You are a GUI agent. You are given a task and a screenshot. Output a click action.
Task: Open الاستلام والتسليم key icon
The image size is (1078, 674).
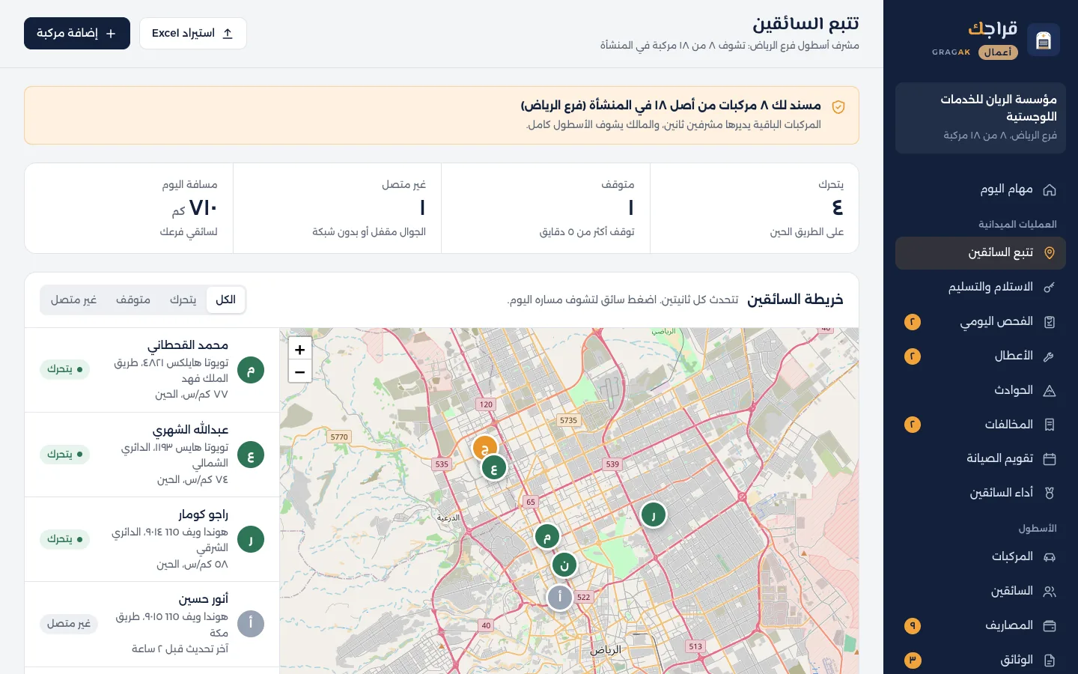click(x=1050, y=288)
